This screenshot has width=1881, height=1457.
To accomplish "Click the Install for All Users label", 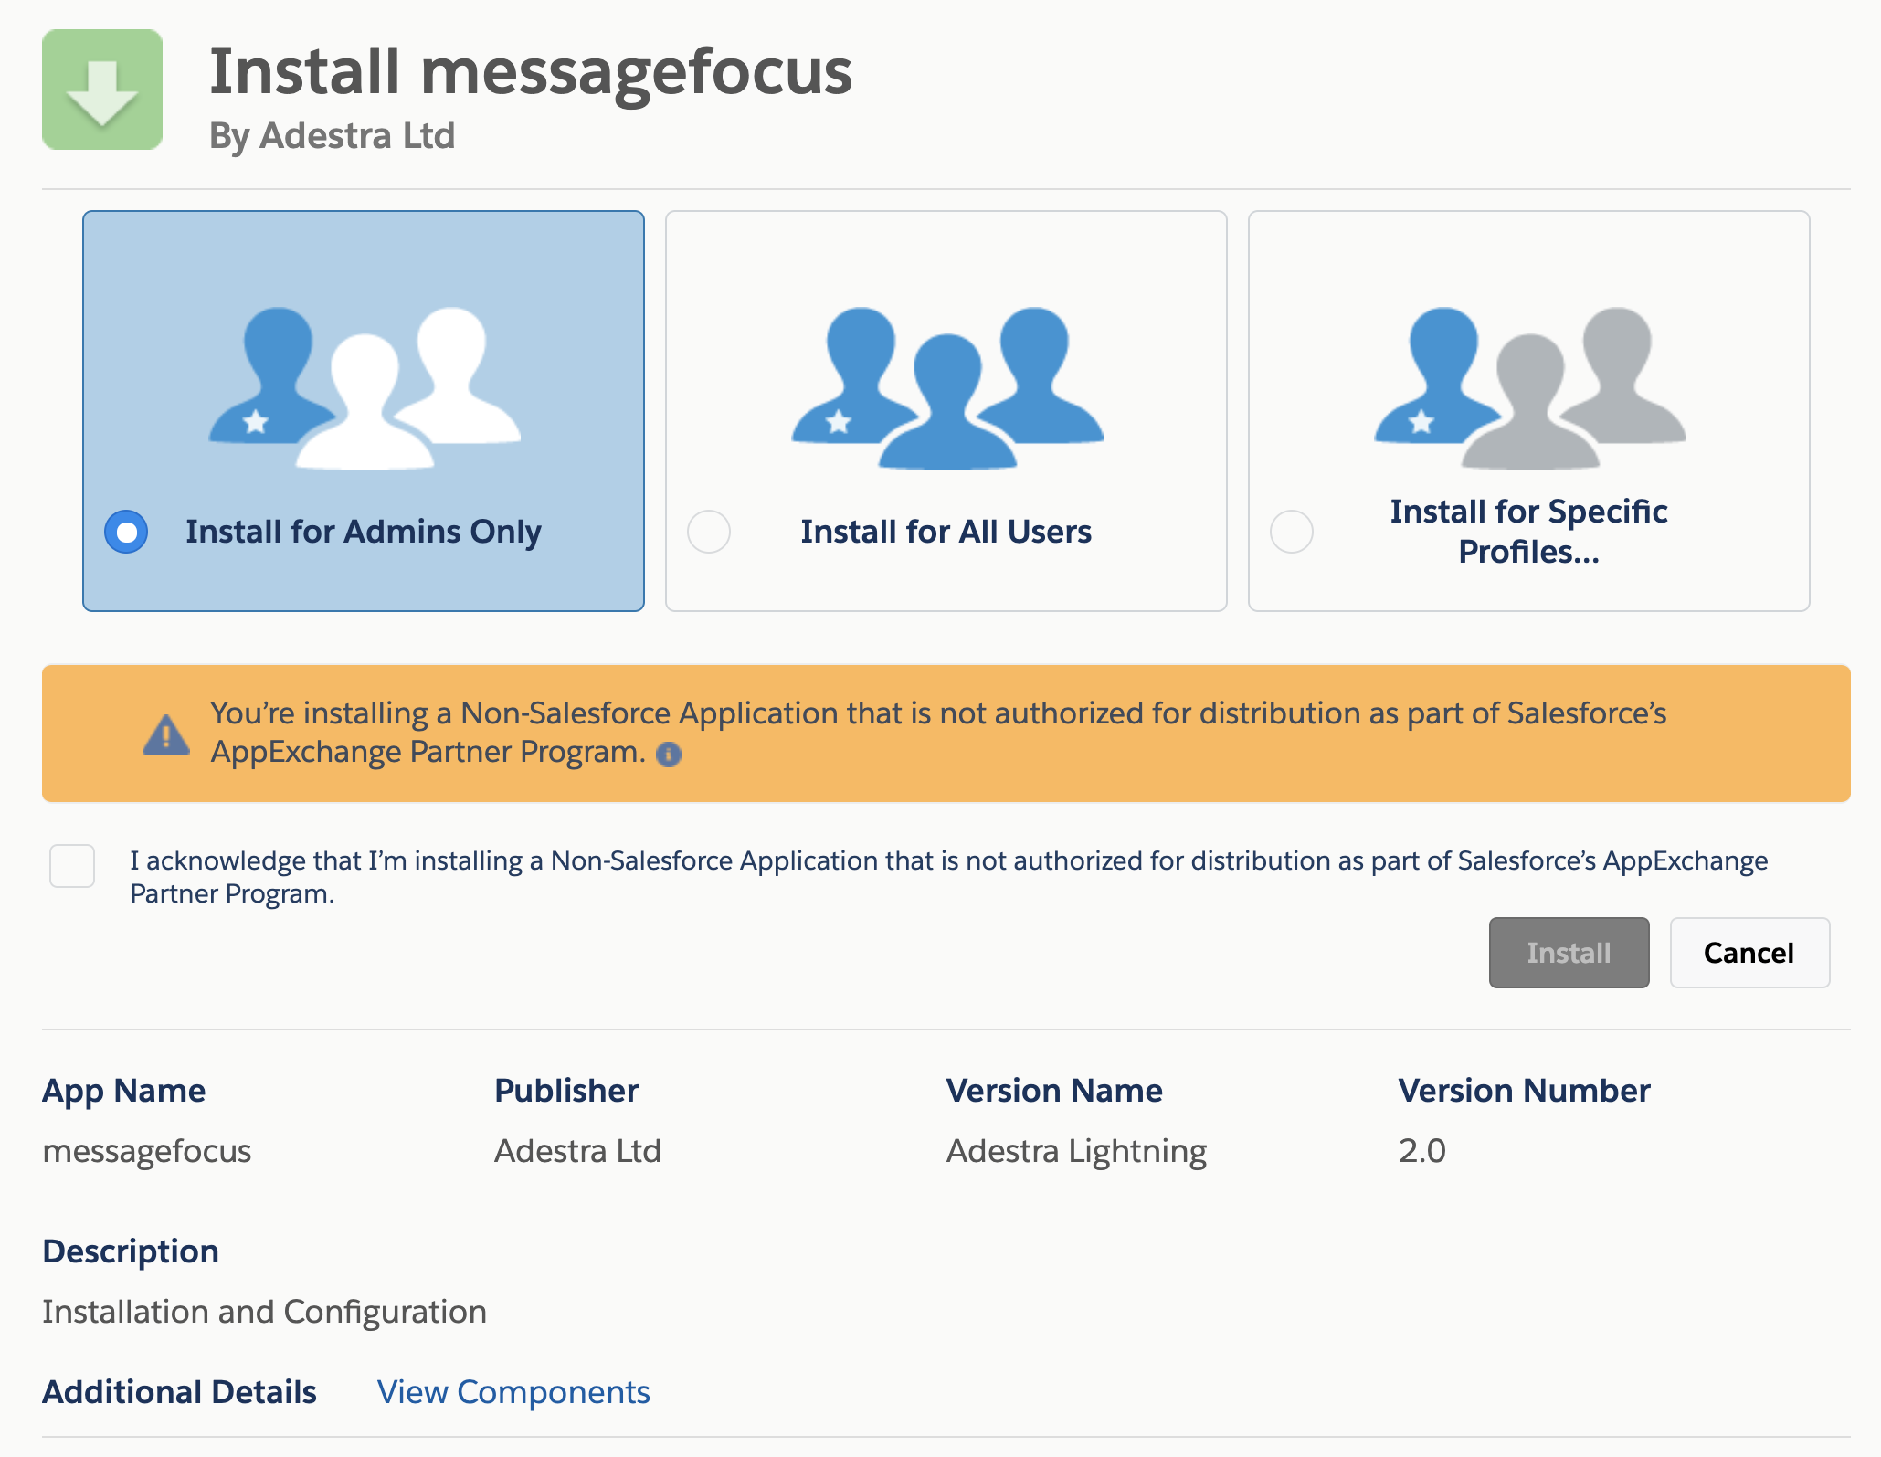I will 946,532.
